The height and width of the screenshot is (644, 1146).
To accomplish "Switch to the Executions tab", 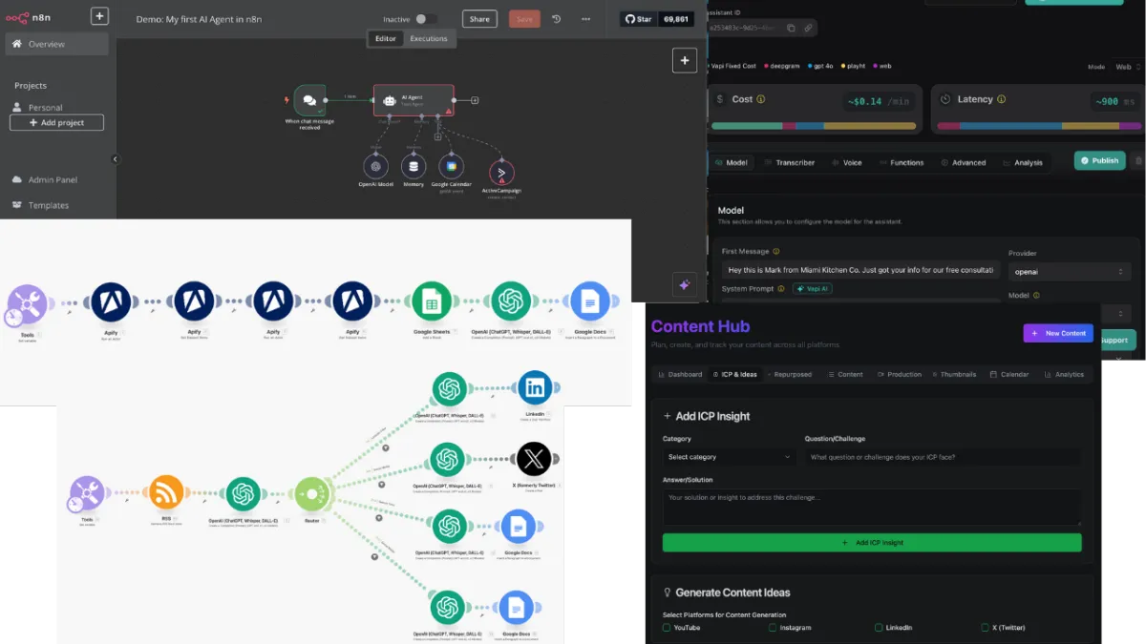I will point(429,39).
